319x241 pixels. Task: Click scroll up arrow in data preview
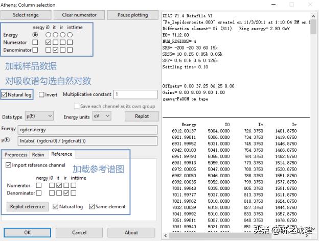(x=313, y=16)
